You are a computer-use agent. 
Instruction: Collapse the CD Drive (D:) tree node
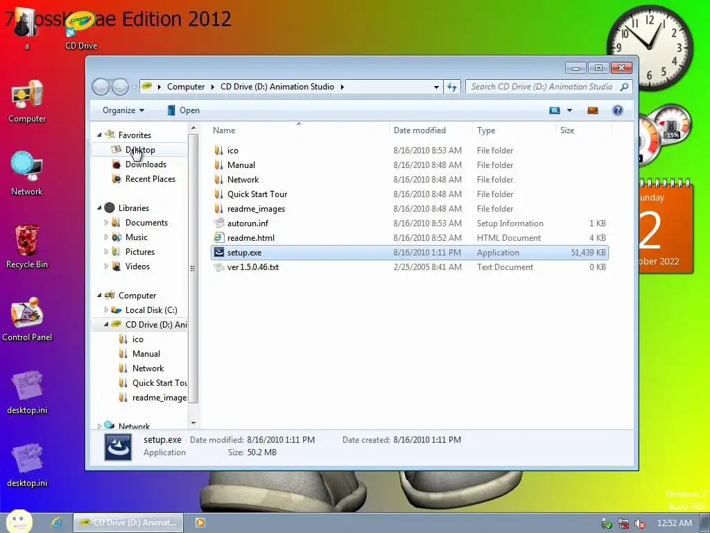106,325
